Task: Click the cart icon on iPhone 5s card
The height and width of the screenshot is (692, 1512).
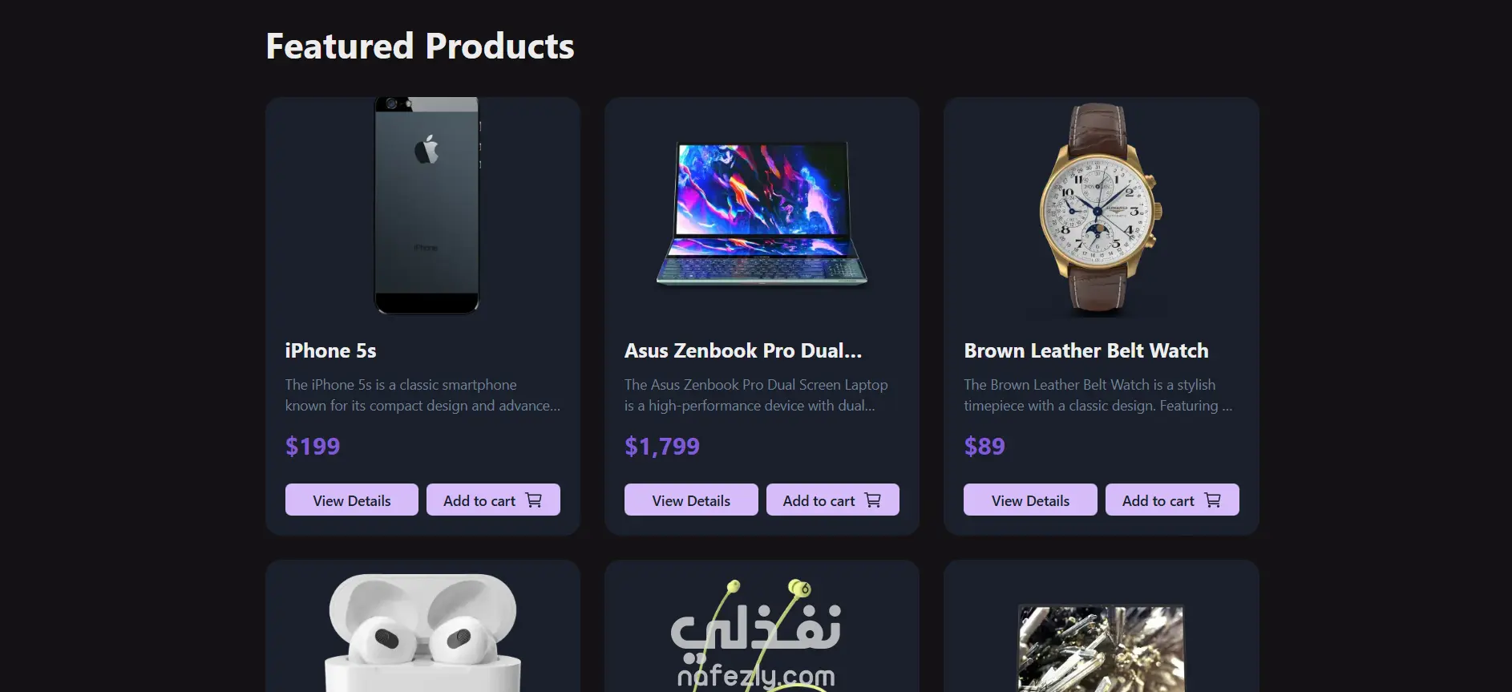Action: (x=534, y=500)
